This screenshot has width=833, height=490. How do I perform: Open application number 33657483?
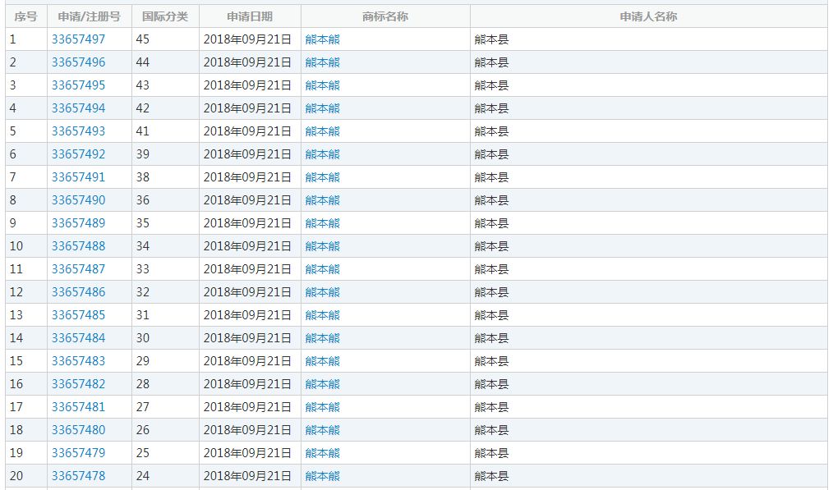[x=78, y=361]
